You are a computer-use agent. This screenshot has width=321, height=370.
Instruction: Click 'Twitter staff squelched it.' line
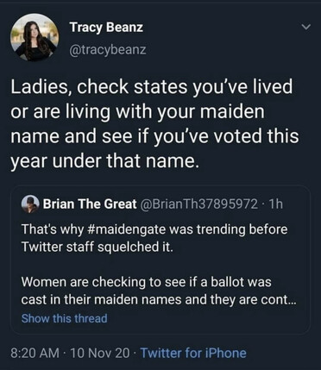point(98,247)
